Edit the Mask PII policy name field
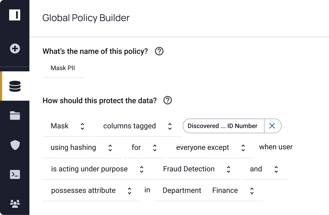Screen dimensions: 329x215 click(63, 68)
